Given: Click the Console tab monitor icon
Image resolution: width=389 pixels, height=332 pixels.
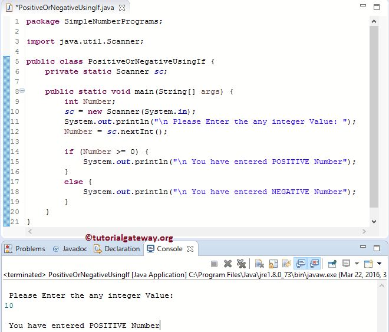Looking at the screenshot, I should click(x=150, y=249).
